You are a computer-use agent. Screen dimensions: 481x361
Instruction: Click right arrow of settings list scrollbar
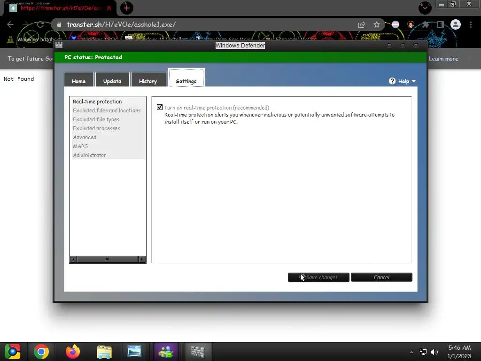(x=142, y=259)
